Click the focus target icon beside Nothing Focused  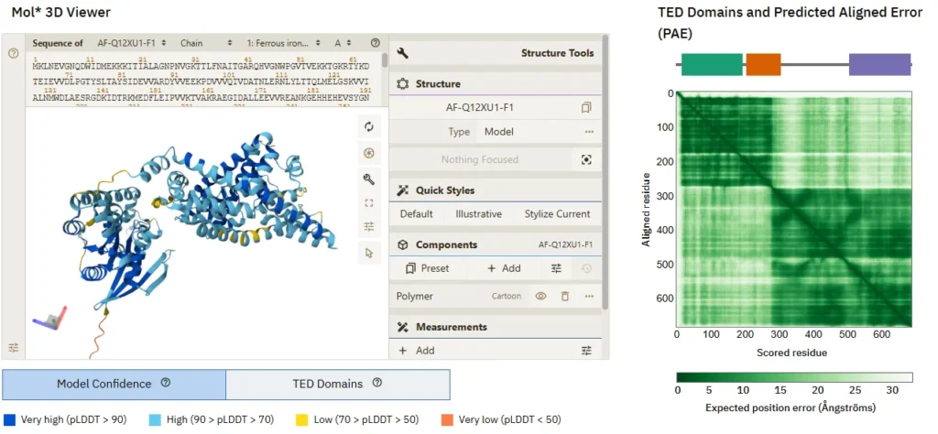click(x=586, y=159)
